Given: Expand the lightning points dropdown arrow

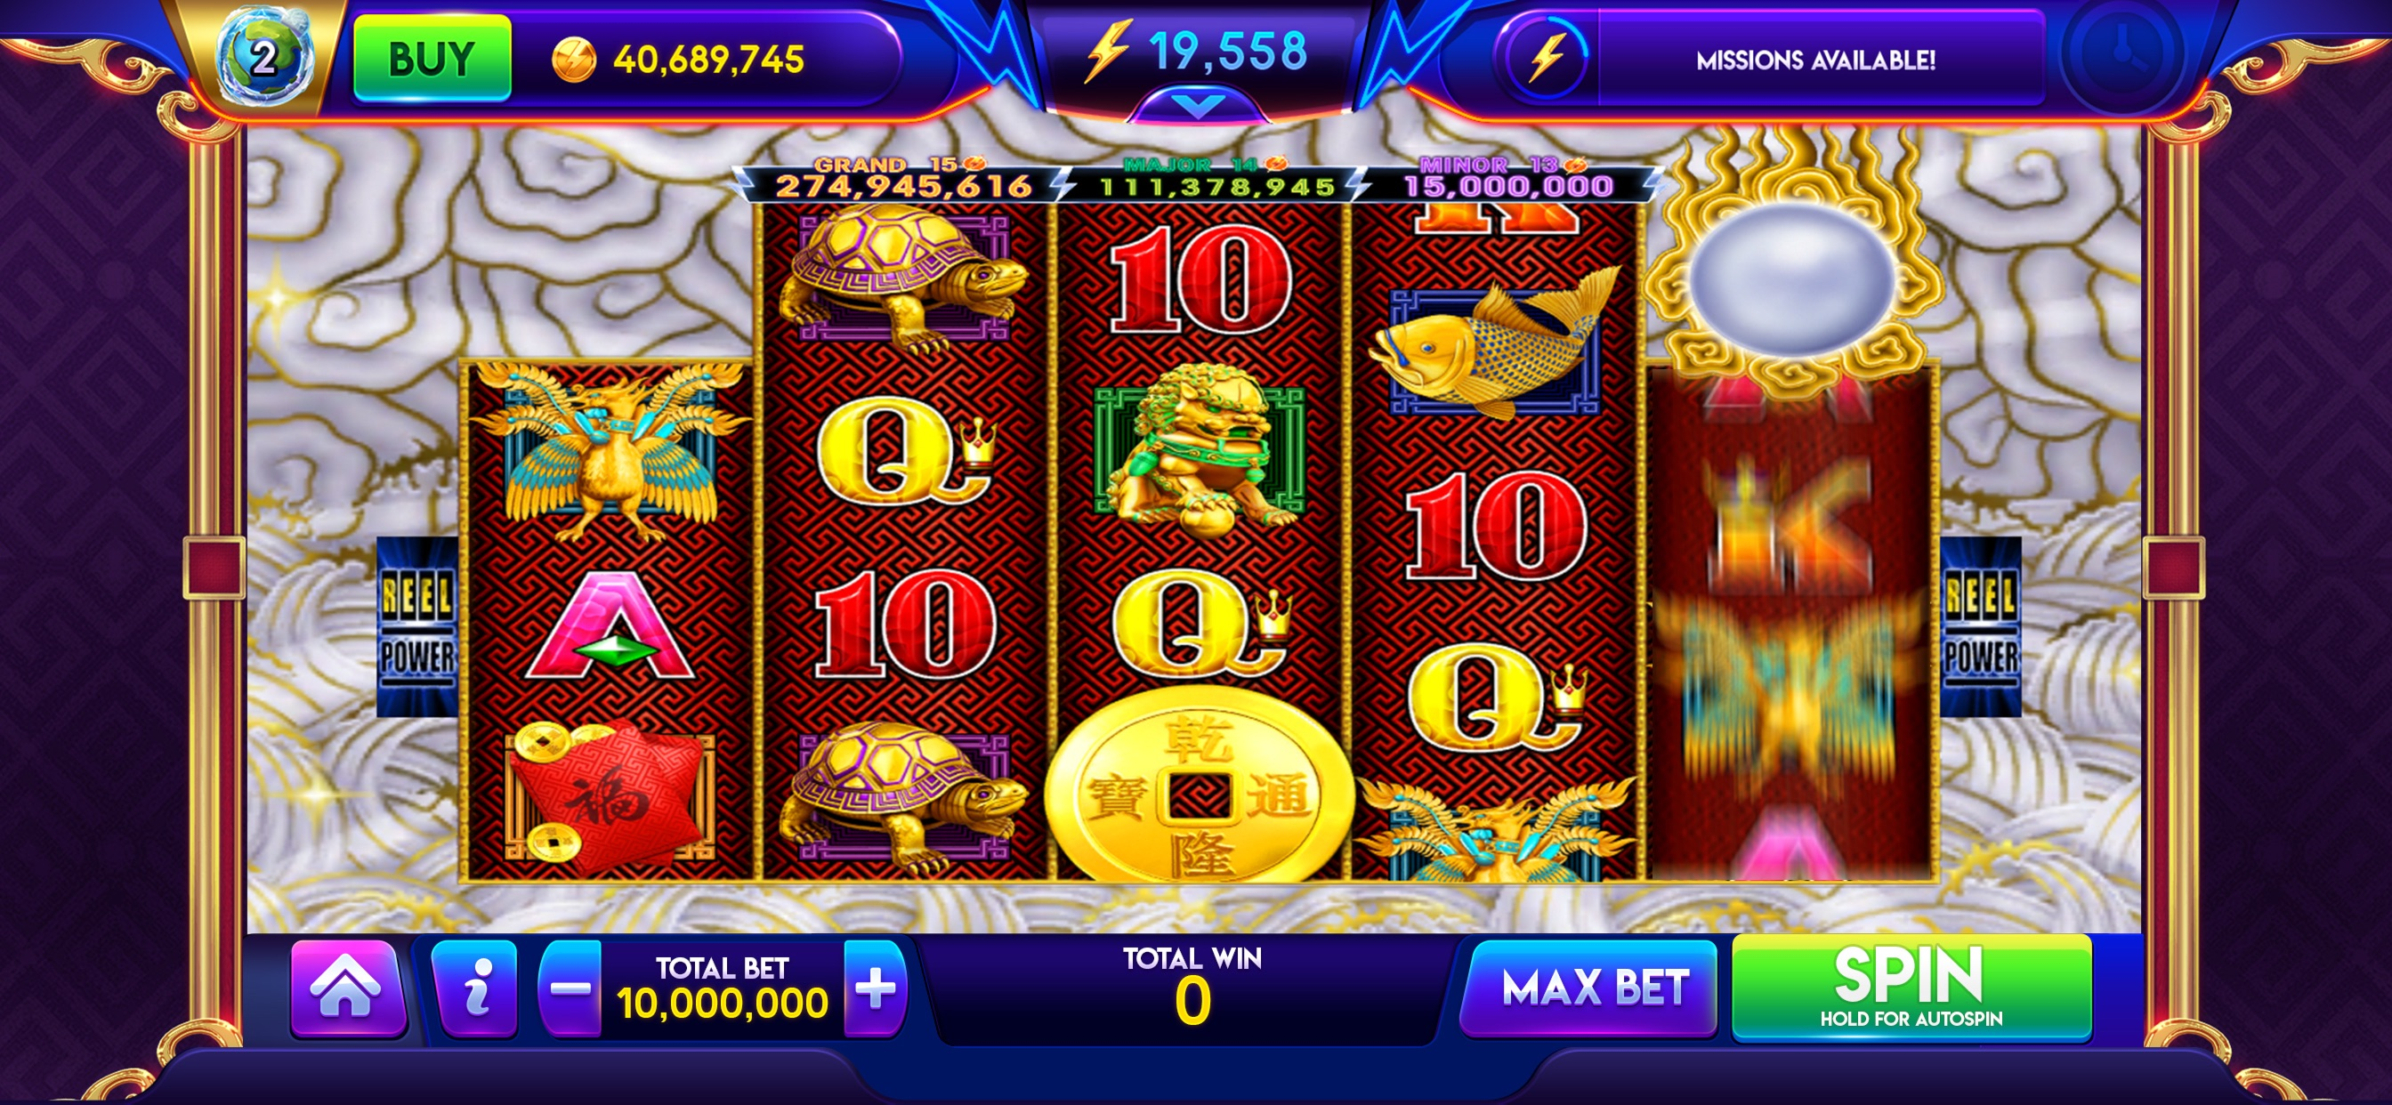Looking at the screenshot, I should [1198, 105].
